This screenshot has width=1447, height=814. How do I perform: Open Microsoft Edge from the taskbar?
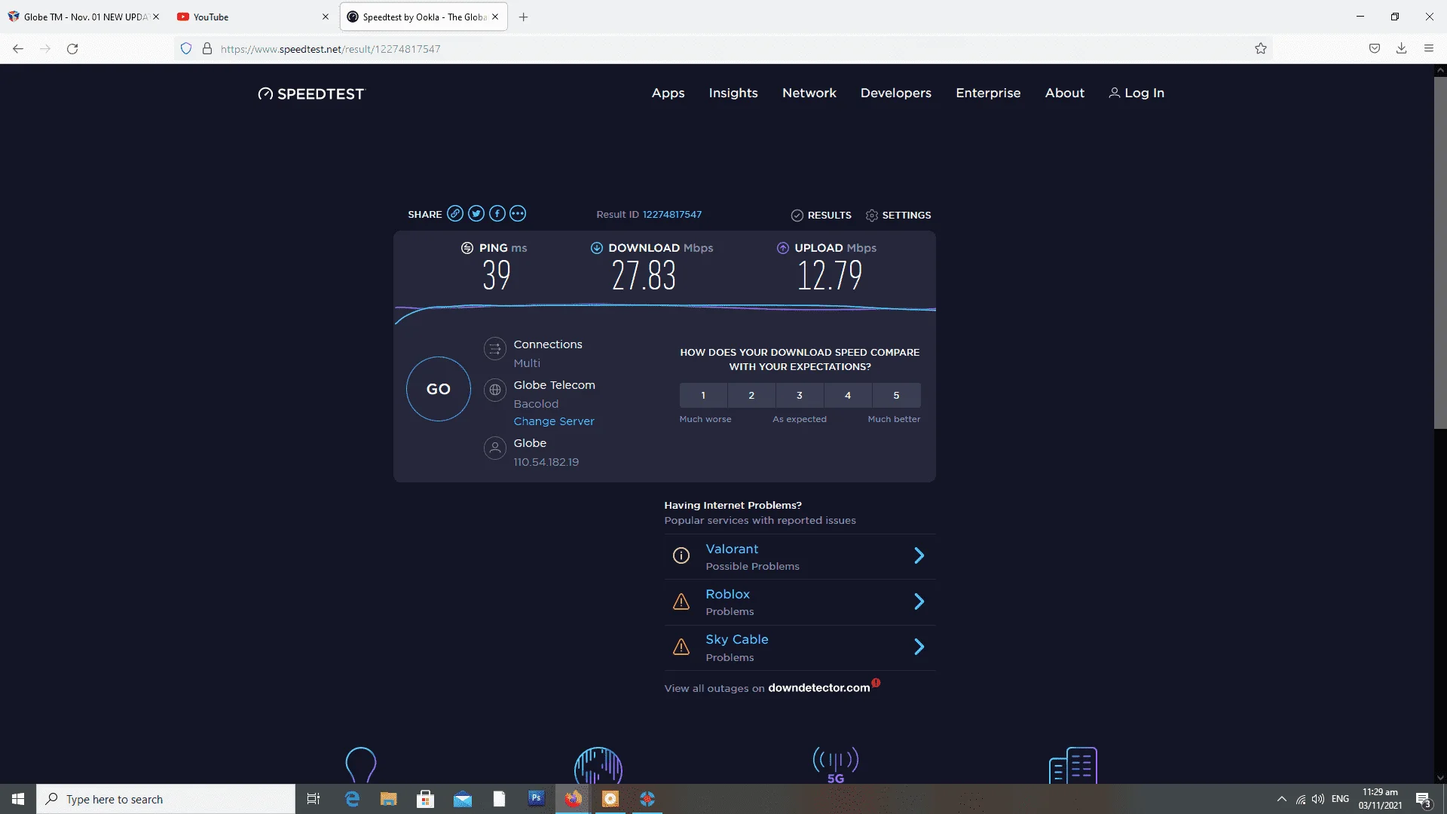(x=352, y=799)
